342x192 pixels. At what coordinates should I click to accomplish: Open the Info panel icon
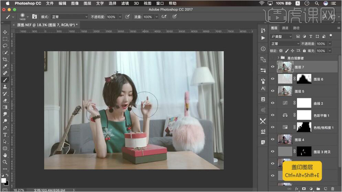[263, 49]
